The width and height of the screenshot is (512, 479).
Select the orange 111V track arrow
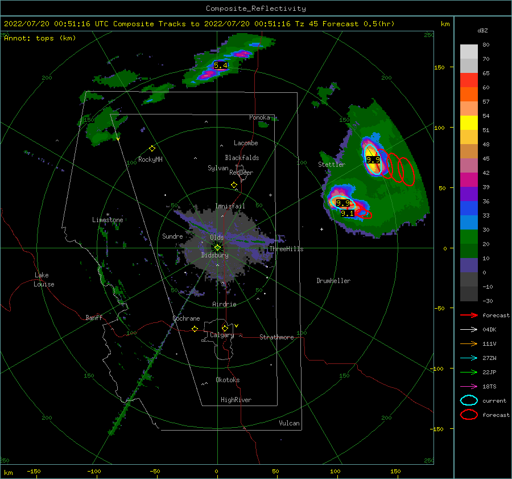pos(469,343)
